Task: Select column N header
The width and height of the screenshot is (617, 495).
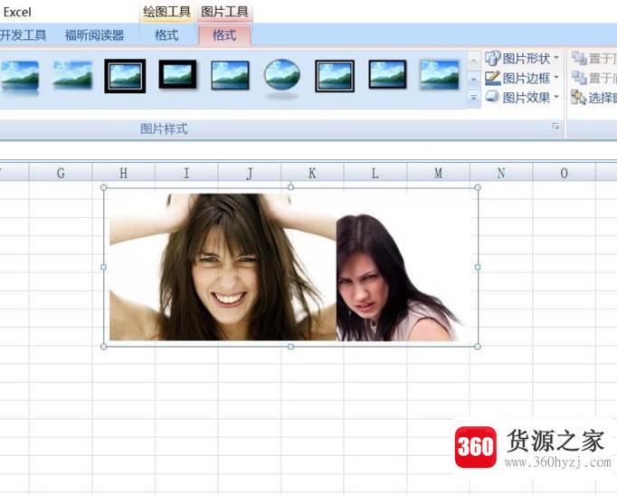Action: (501, 173)
